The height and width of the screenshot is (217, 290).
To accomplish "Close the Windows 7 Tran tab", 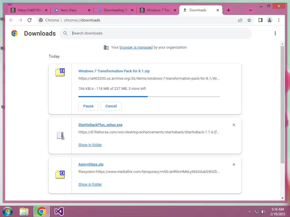I will point(175,10).
